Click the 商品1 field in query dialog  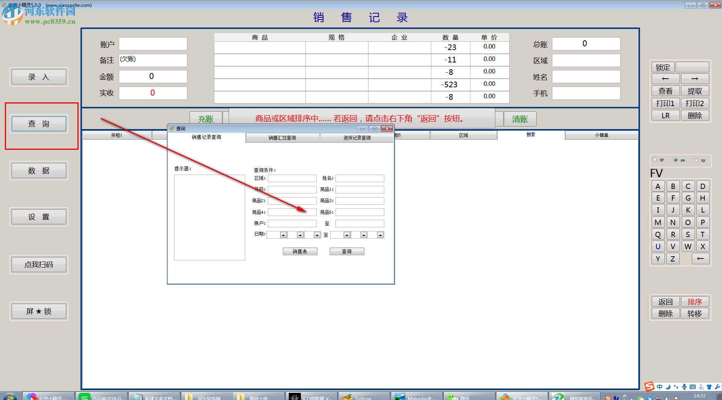tap(359, 190)
